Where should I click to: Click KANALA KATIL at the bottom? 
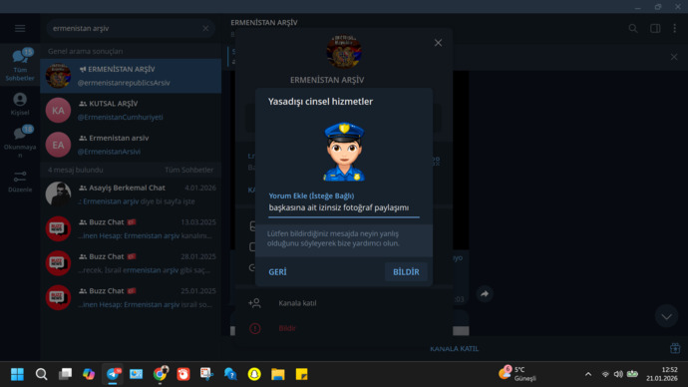pyautogui.click(x=454, y=349)
